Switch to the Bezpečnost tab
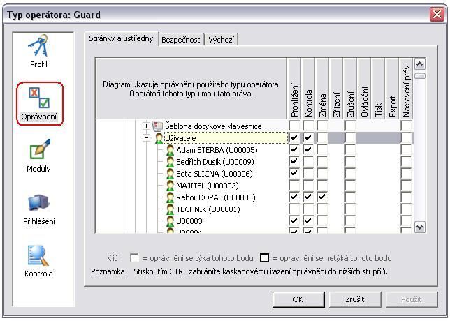 coord(181,40)
